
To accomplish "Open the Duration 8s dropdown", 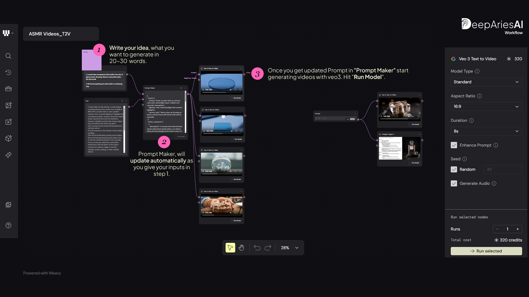I will click(x=486, y=131).
